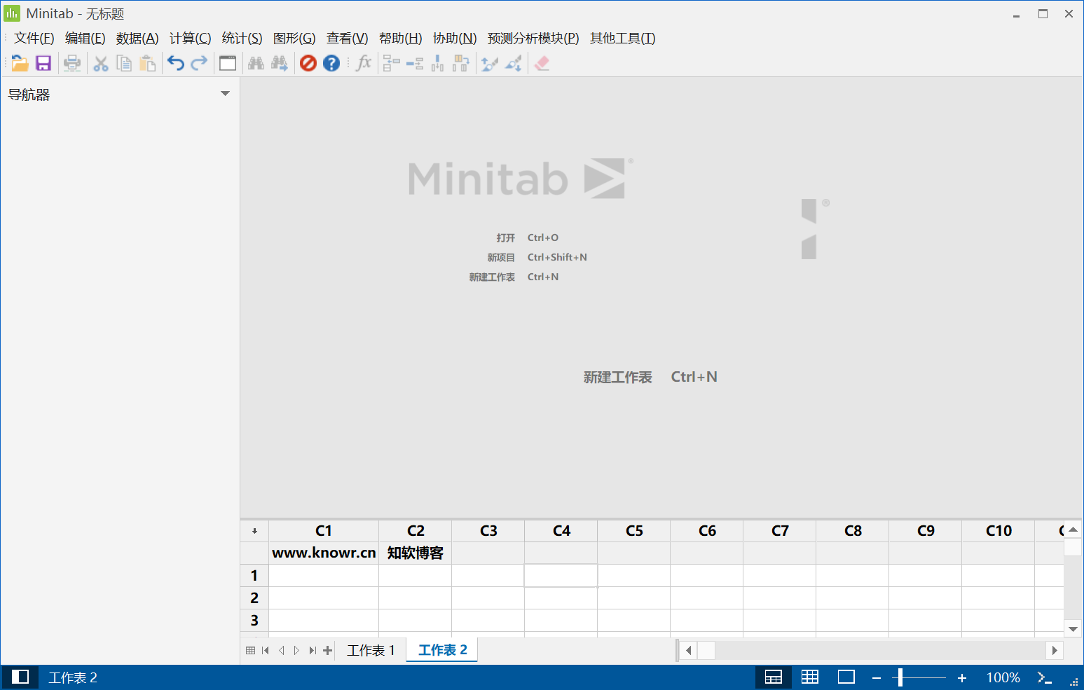The height and width of the screenshot is (690, 1084).
Task: Click the pink eraser icon
Action: (x=542, y=64)
